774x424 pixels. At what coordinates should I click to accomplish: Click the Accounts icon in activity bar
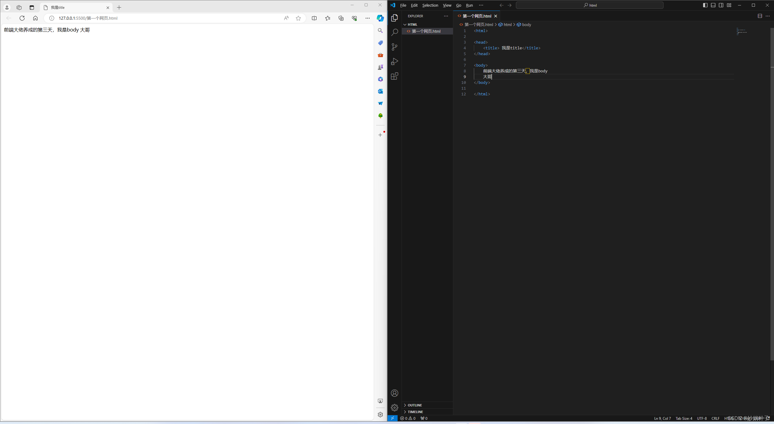coord(395,393)
